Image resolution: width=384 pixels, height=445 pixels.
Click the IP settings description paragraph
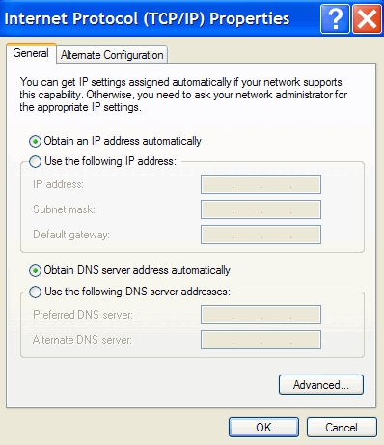point(183,95)
